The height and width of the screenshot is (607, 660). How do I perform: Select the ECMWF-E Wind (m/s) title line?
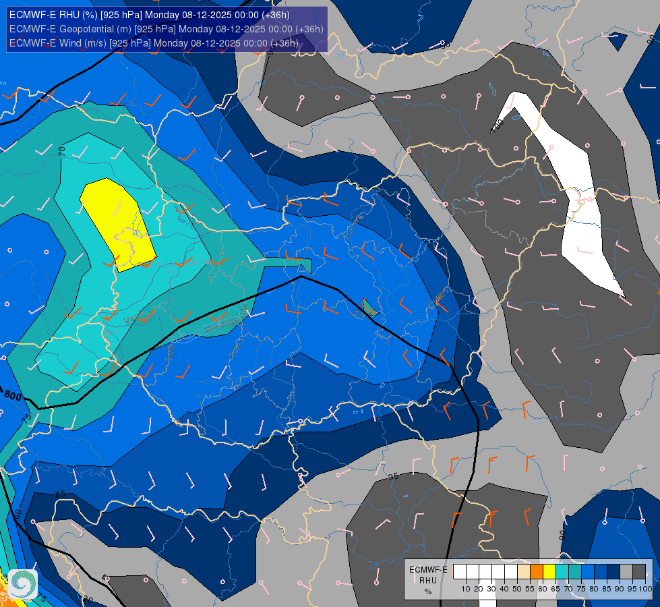pyautogui.click(x=154, y=43)
